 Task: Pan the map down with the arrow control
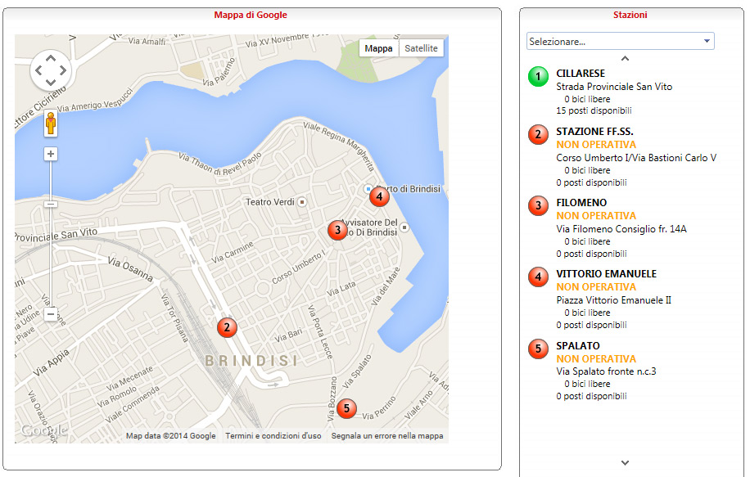pos(51,82)
